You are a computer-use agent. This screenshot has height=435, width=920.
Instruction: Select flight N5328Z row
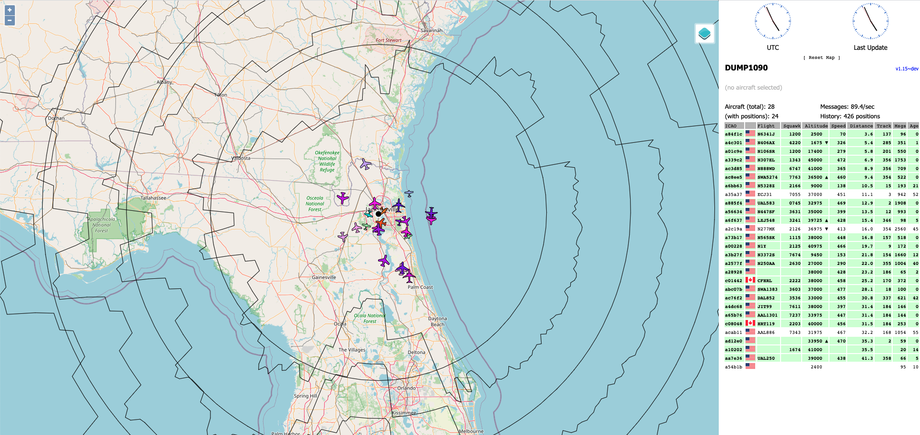tap(821, 186)
